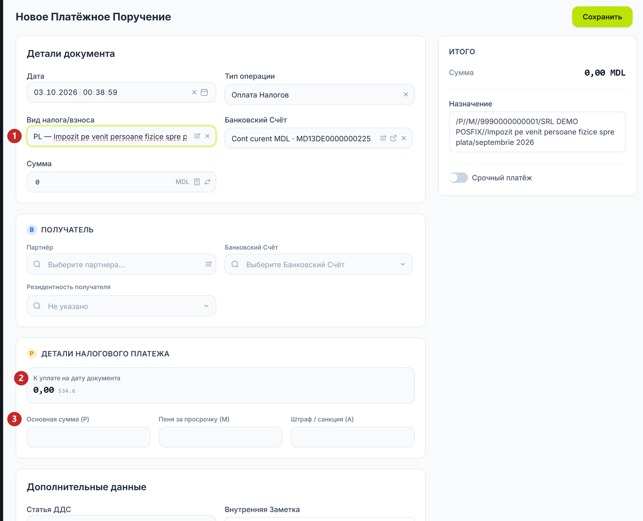Click the '0,00 MDL' total amount
Viewport: 643px width, 521px height.
click(x=605, y=73)
